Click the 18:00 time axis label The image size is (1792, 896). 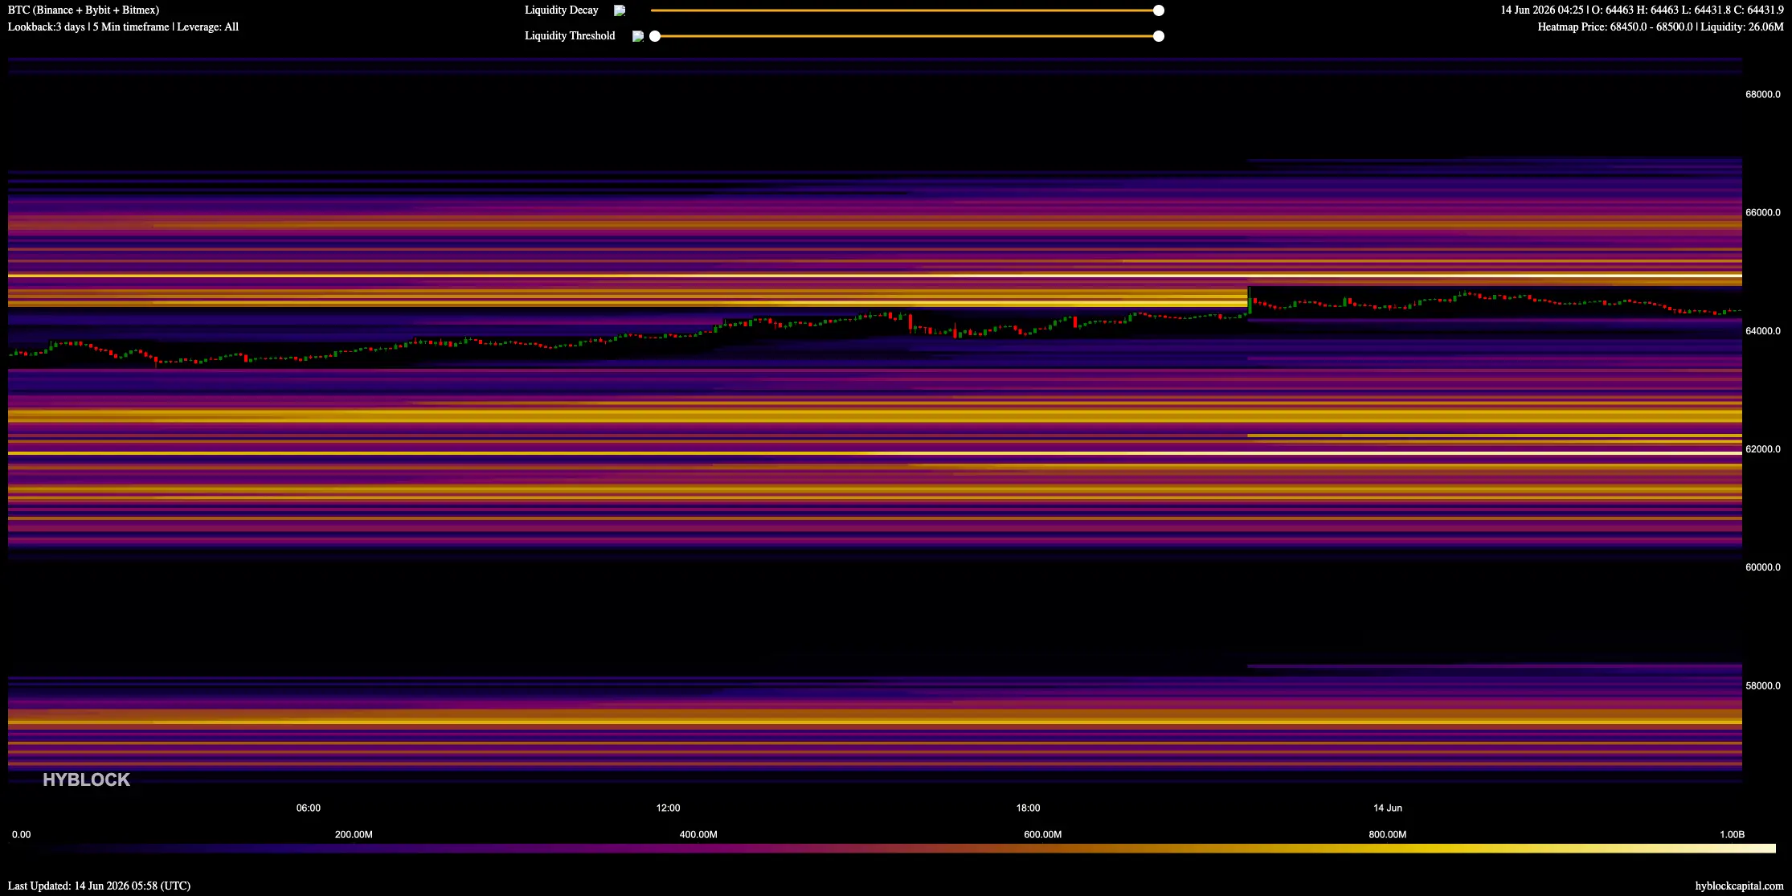coord(1028,808)
